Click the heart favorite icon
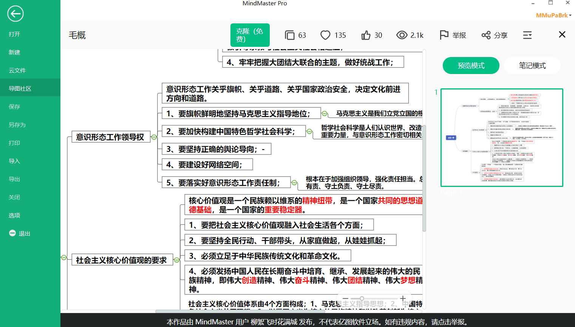The width and height of the screenshot is (575, 327). [325, 35]
